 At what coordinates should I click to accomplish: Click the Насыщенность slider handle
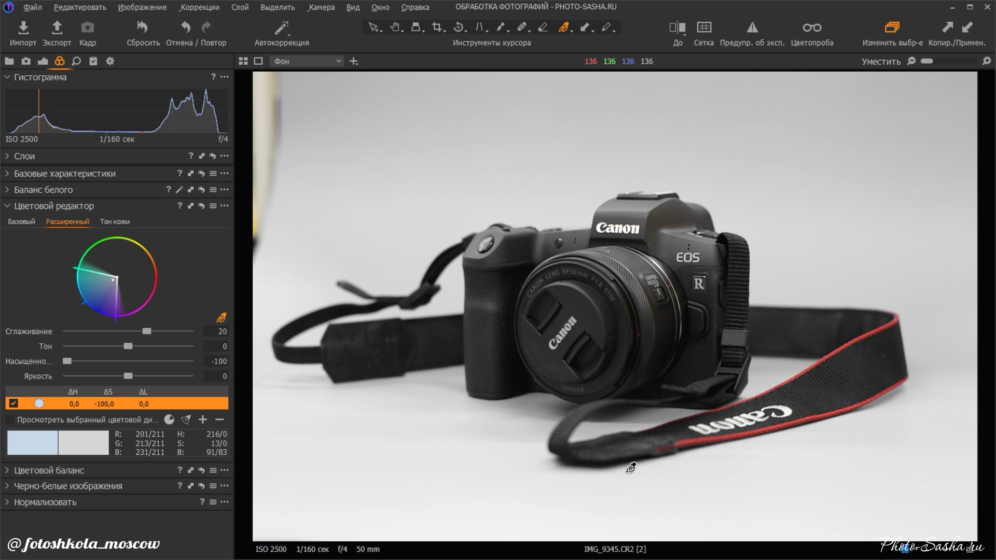pyautogui.click(x=67, y=361)
